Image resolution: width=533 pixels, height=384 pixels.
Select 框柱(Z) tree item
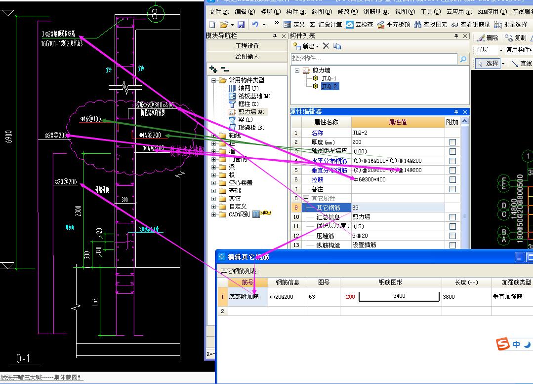pyautogui.click(x=244, y=104)
